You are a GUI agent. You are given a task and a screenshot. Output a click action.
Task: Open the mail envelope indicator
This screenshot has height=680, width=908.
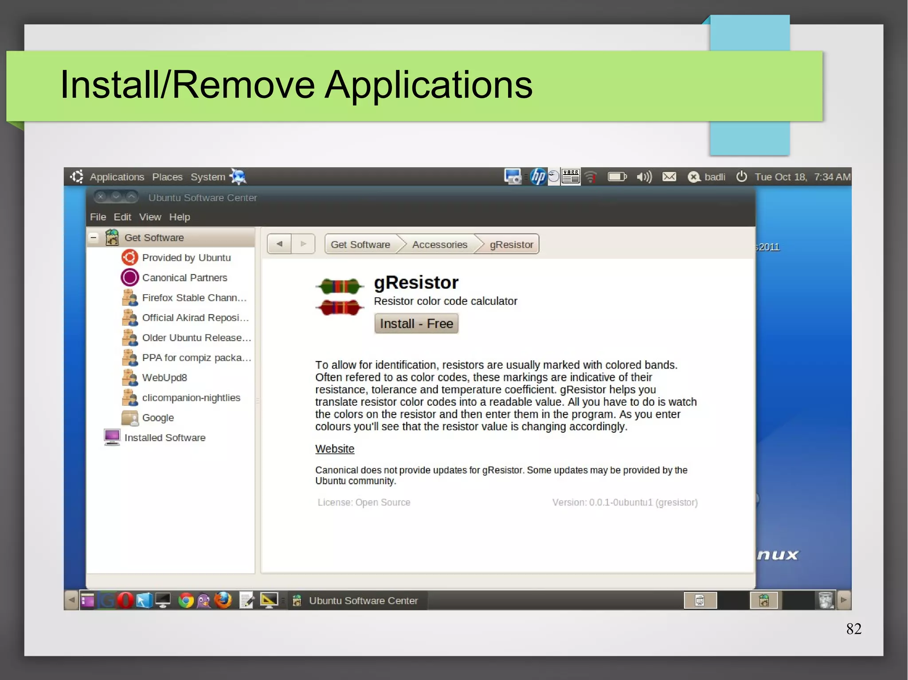pyautogui.click(x=669, y=177)
